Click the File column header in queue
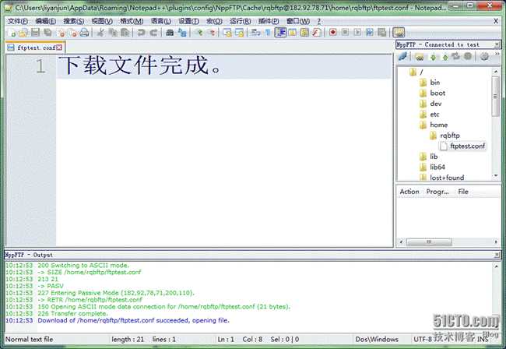This screenshot has height=349, width=506. tap(463, 192)
